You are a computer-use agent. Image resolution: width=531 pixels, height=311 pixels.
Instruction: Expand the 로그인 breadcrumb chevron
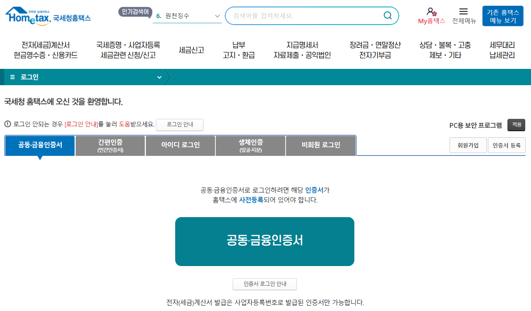159,77
